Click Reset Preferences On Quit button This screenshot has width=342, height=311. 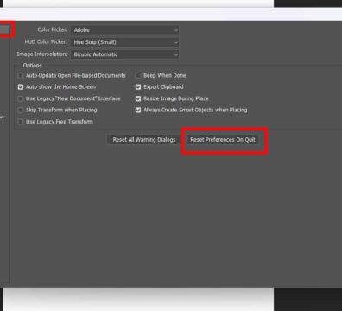pyautogui.click(x=223, y=140)
